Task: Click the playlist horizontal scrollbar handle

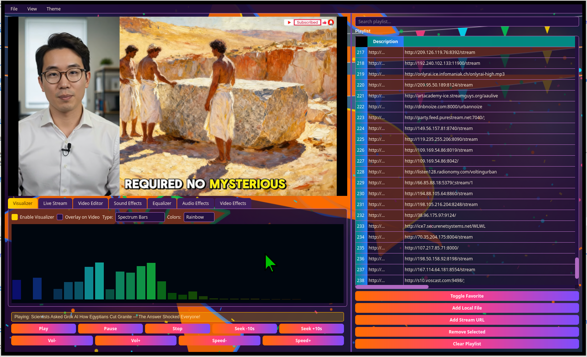Action: point(392,287)
